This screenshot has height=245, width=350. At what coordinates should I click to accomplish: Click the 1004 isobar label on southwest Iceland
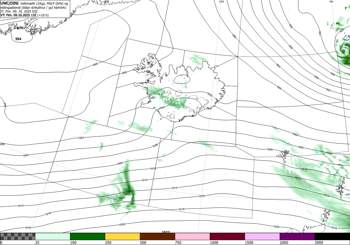click(x=162, y=108)
